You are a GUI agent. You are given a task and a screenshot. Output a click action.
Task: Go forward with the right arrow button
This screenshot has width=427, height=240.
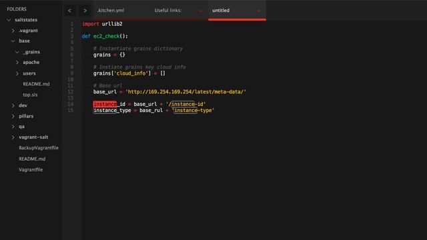point(85,11)
